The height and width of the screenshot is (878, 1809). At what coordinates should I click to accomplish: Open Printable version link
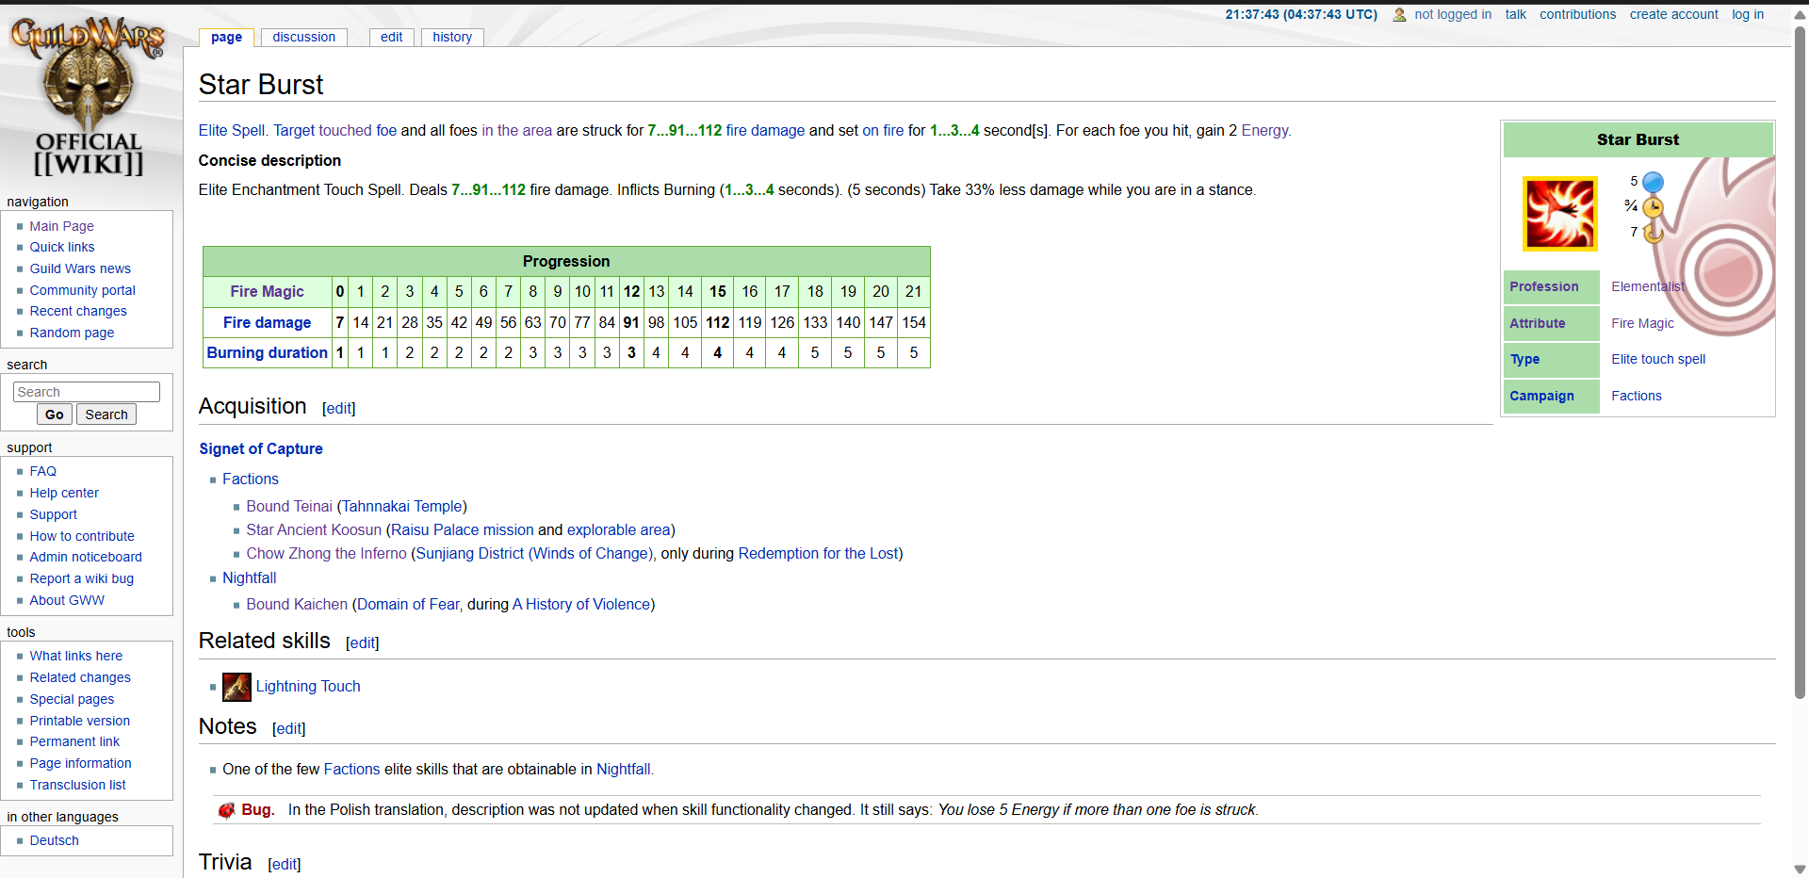point(79,721)
